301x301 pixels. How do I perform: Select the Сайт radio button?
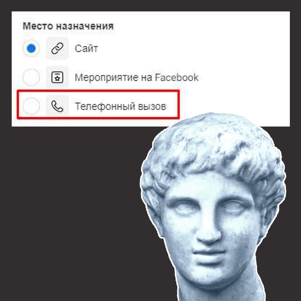click(x=31, y=48)
